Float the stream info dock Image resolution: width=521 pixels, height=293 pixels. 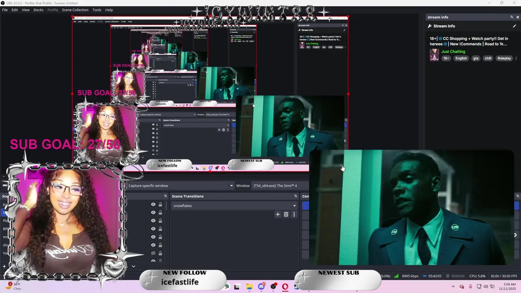coord(512,17)
